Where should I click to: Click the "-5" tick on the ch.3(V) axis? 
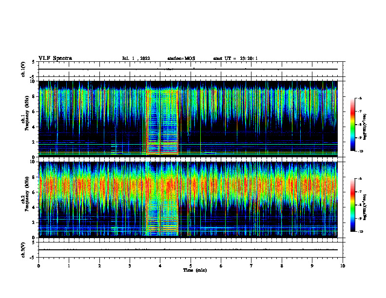(33, 258)
